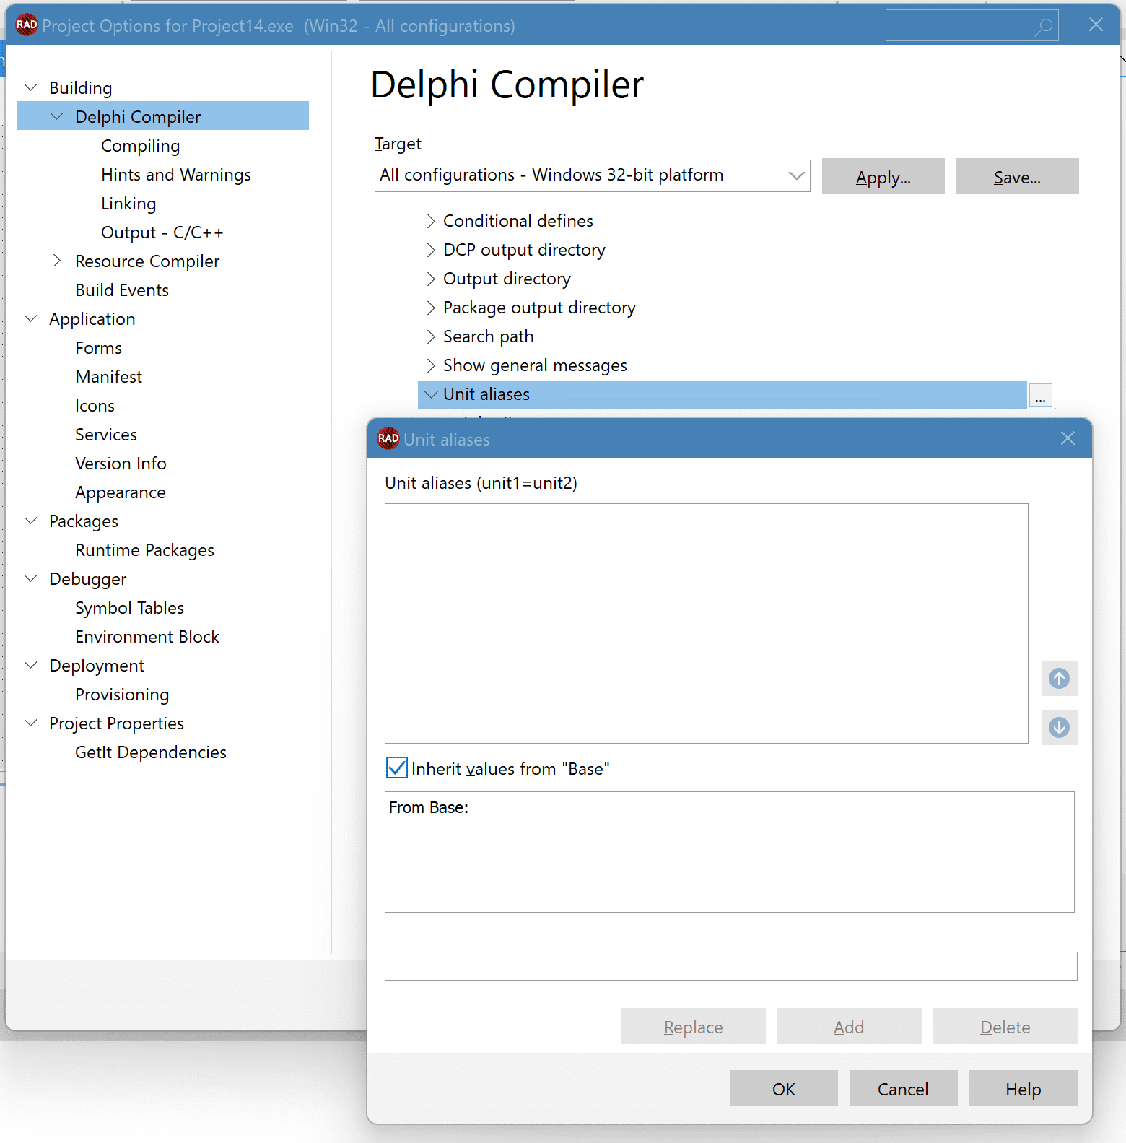Collapse the Building tree node
The width and height of the screenshot is (1126, 1143).
pos(31,87)
